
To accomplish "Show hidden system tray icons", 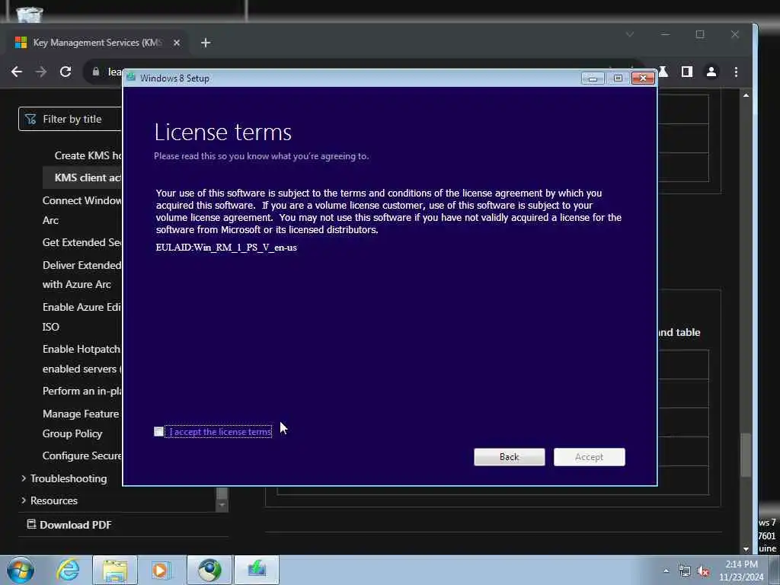I will pos(666,571).
